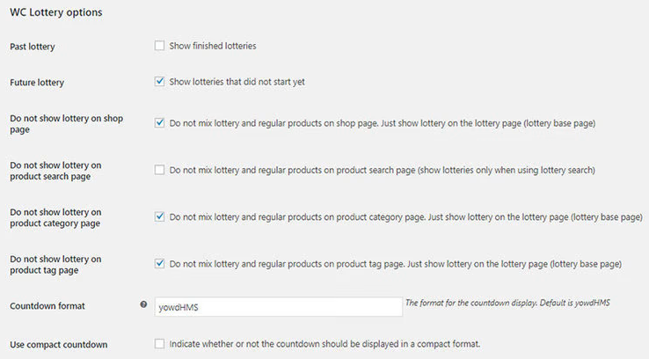Click the compact format indication label text
This screenshot has height=359, width=649.
click(x=324, y=344)
